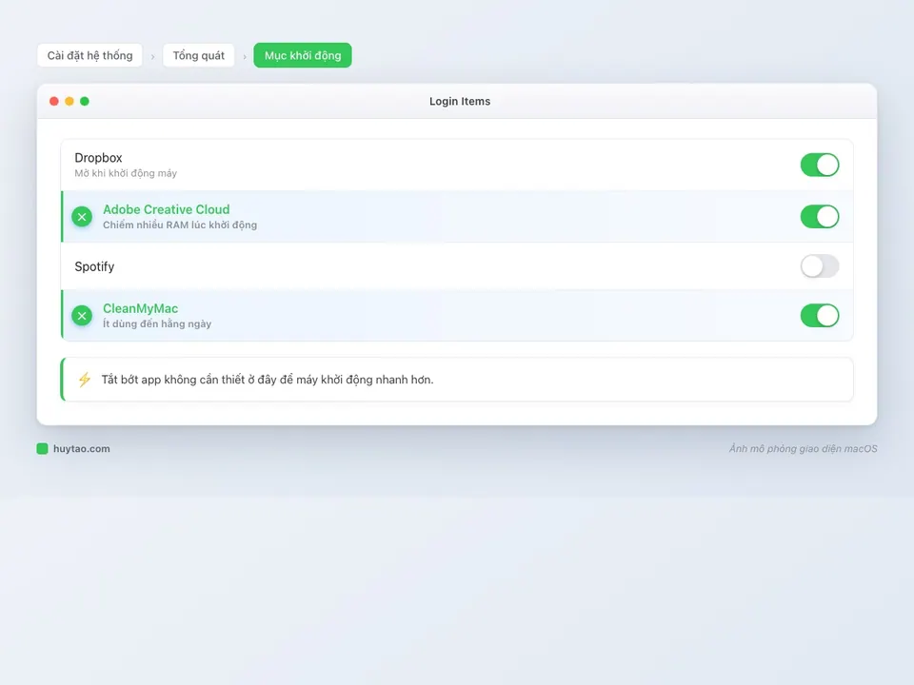The image size is (914, 685).
Task: Click the text Mở khi khởi động máy
Action: point(126,173)
